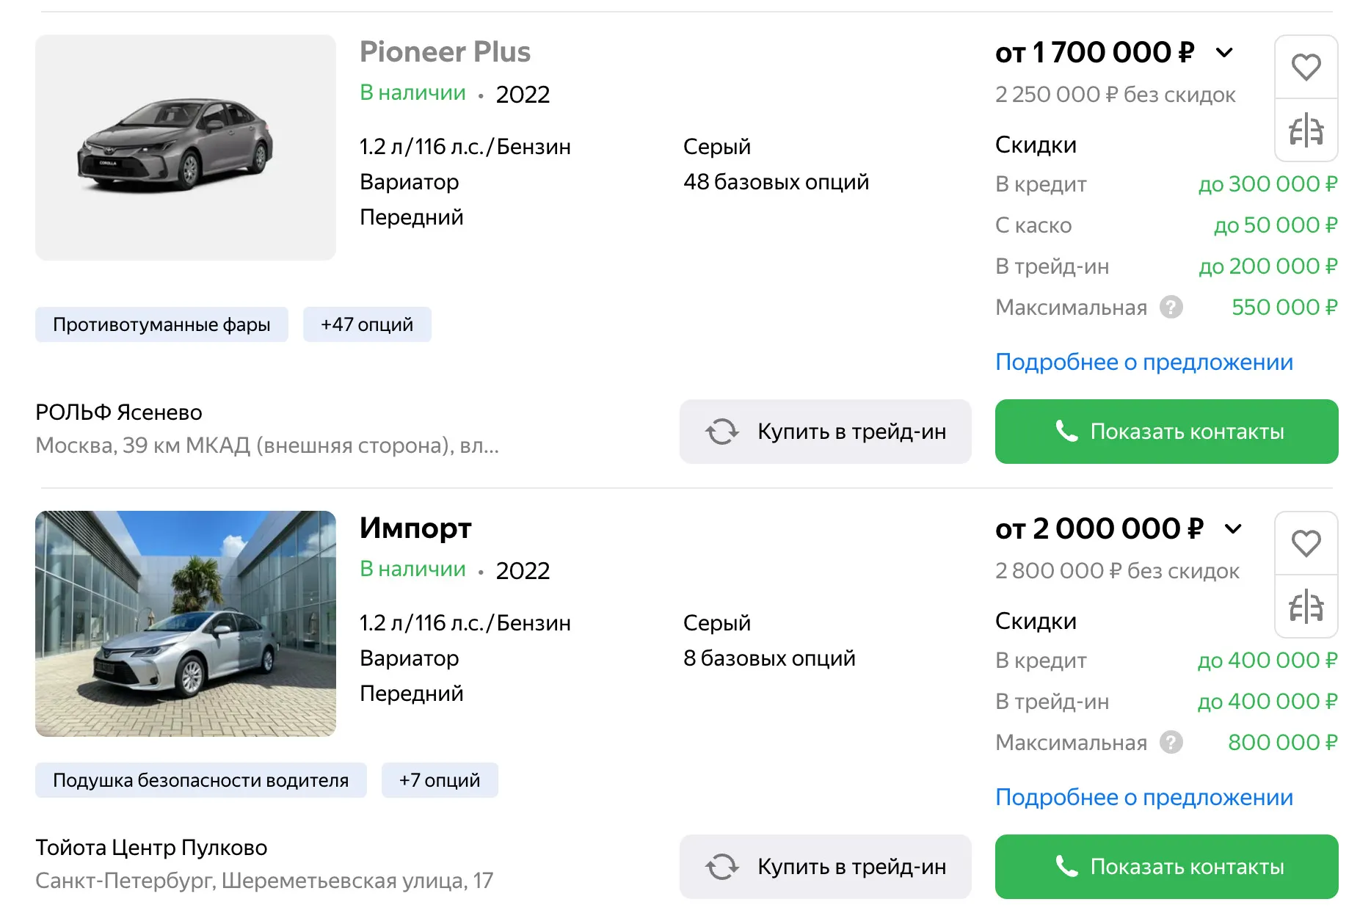Open the Pioneer Plus listing title
This screenshot has height=913, width=1371.
coord(445,52)
